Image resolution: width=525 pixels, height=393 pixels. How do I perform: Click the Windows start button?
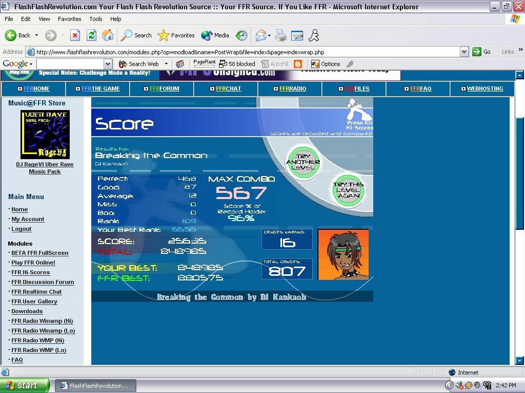pos(25,385)
